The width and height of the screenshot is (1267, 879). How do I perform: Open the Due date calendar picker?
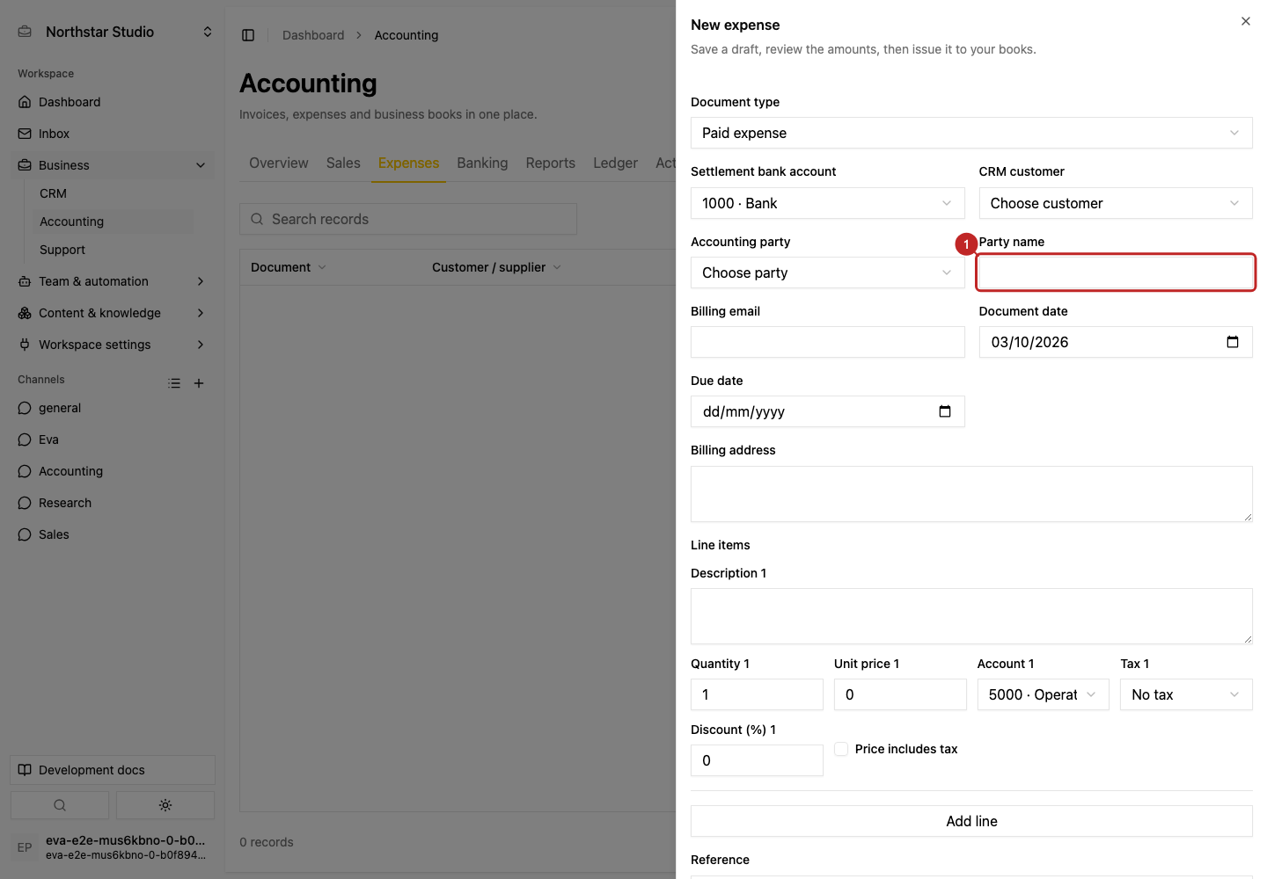click(945, 411)
